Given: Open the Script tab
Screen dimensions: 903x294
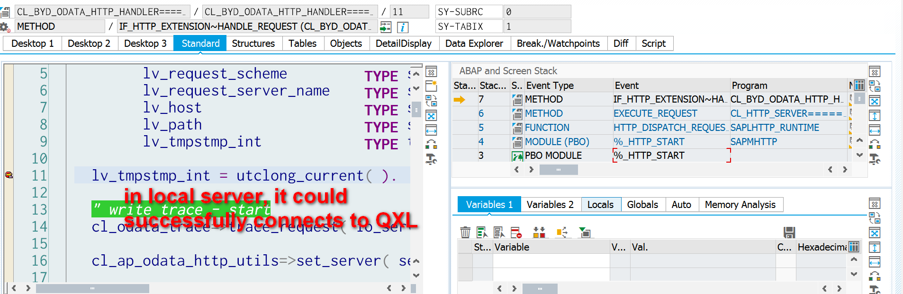Looking at the screenshot, I should coord(654,43).
